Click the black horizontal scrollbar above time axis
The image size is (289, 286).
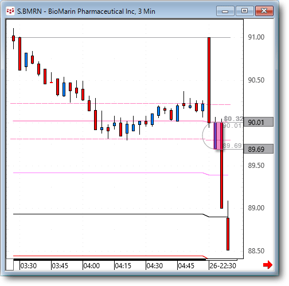click(x=110, y=260)
